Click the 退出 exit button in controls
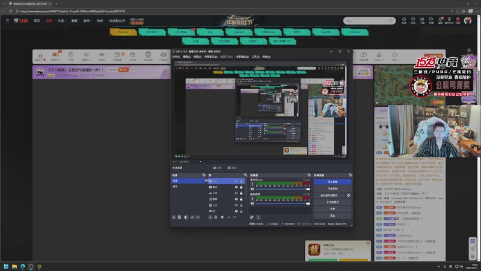The height and width of the screenshot is (271, 481). tap(332, 216)
